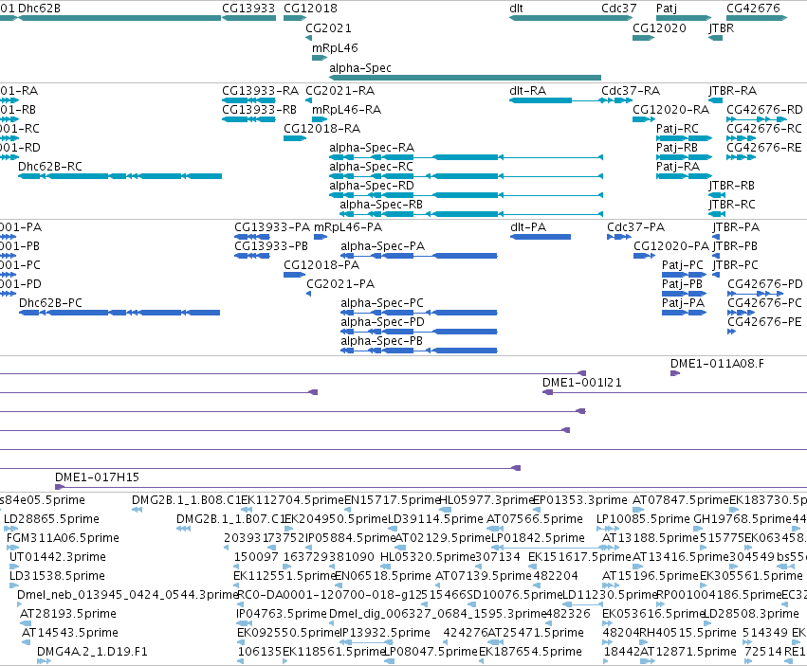
Task: Click the Dhc62B-RC transcript label
Action: pyautogui.click(x=50, y=167)
